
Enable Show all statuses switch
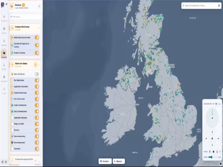coord(37,74)
